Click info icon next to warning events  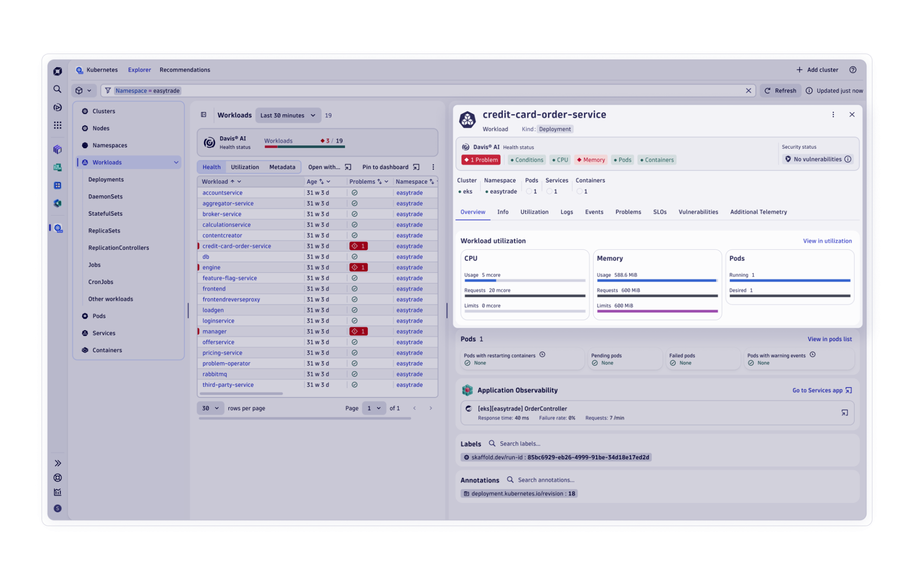coord(812,355)
